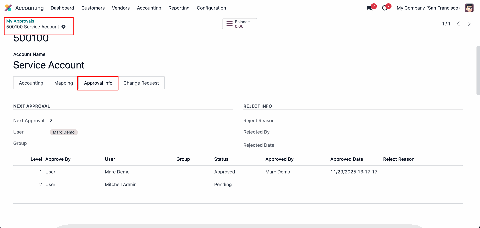
Task: Open the gear actions menu
Action: [x=64, y=27]
